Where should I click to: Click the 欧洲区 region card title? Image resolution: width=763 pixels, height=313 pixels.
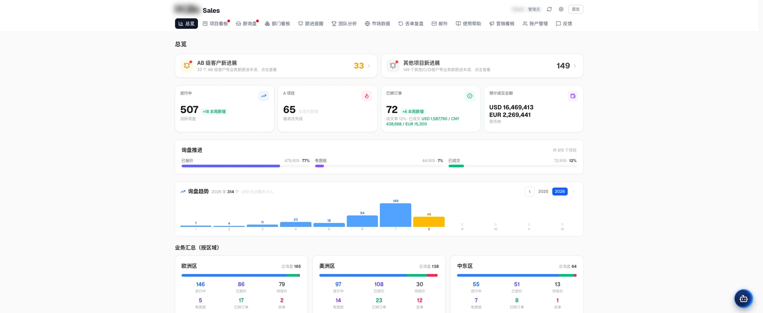[189, 266]
